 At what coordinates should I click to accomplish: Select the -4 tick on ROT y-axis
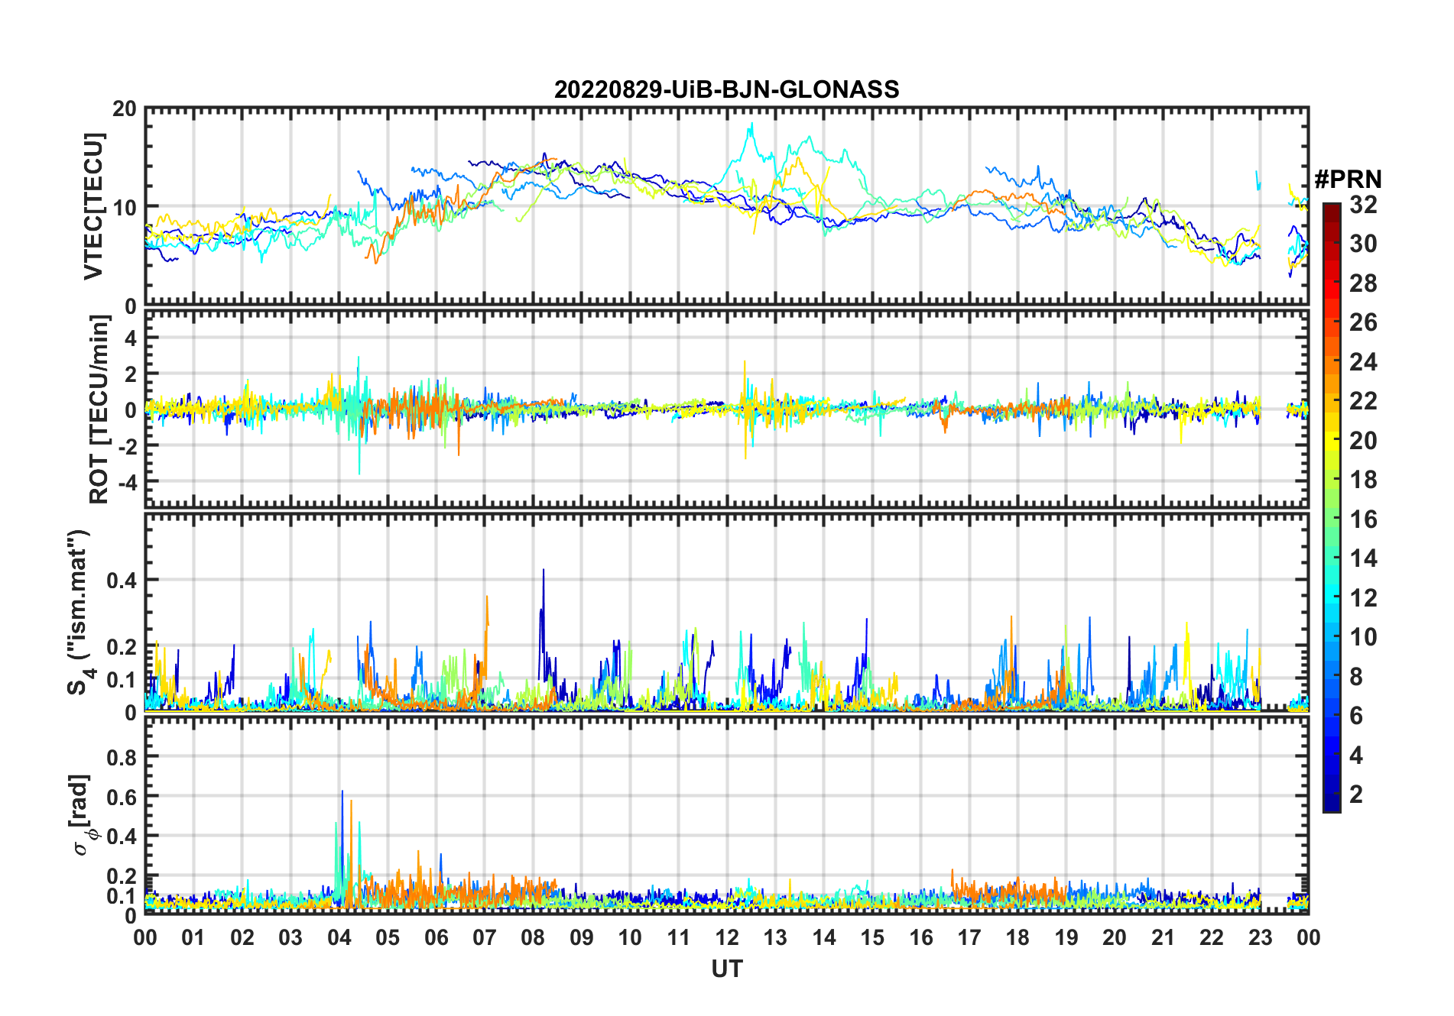(x=127, y=482)
